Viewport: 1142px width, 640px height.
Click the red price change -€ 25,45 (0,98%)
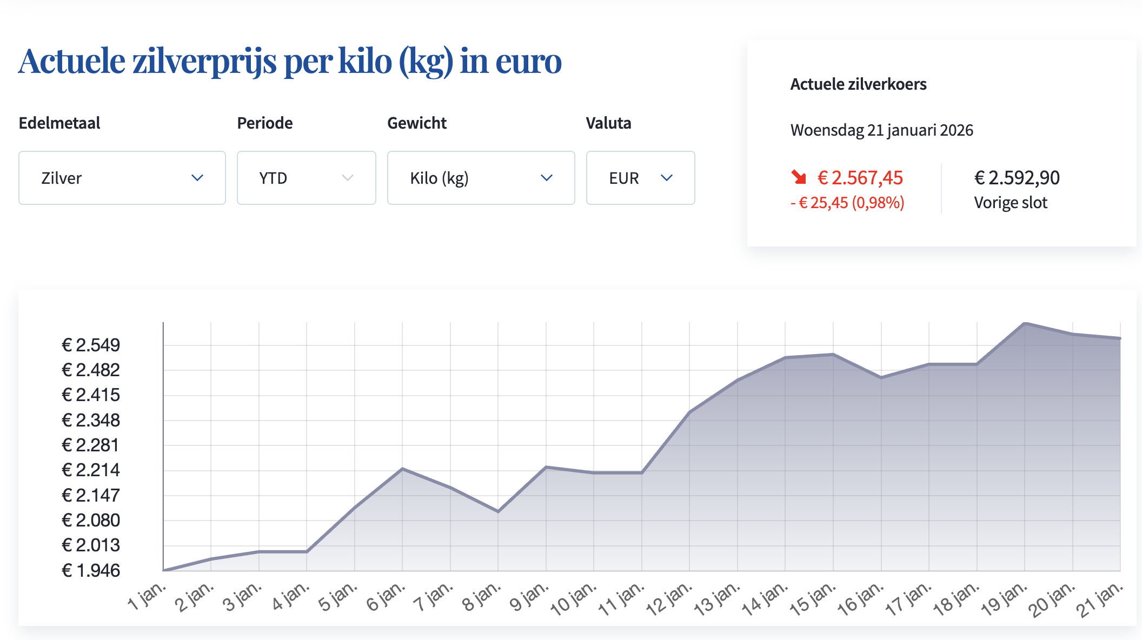pyautogui.click(x=847, y=203)
